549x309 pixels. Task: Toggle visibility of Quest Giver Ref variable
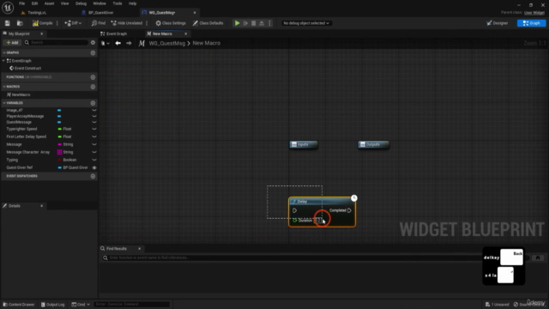click(x=94, y=168)
